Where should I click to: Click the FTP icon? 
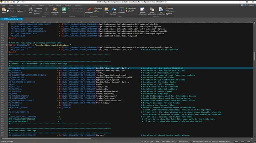pos(107,10)
